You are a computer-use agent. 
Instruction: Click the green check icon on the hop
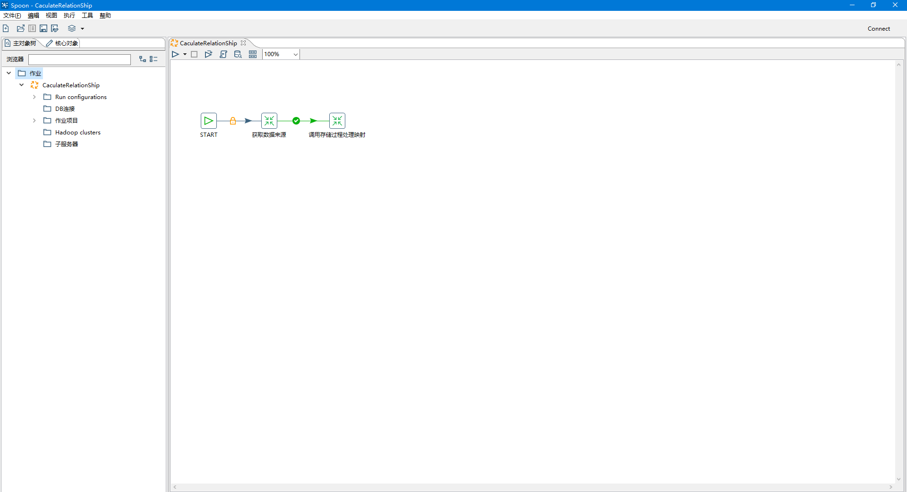pos(296,121)
